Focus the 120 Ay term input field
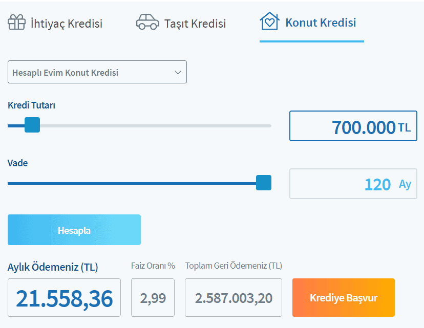The width and height of the screenshot is (424, 328). pyautogui.click(x=353, y=184)
